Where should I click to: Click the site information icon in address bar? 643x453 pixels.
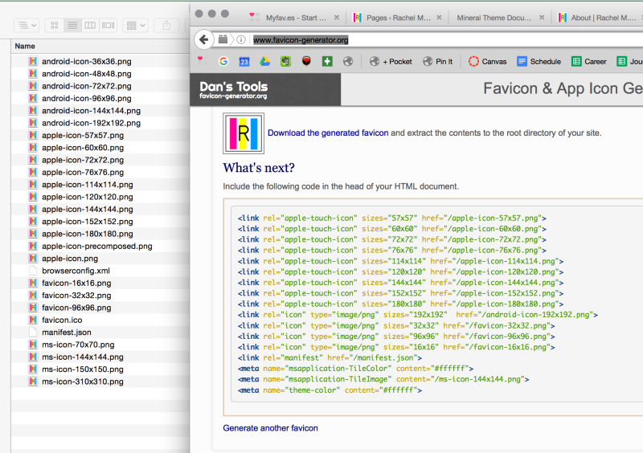coord(241,39)
